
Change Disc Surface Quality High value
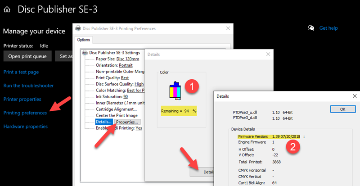tap(139, 84)
